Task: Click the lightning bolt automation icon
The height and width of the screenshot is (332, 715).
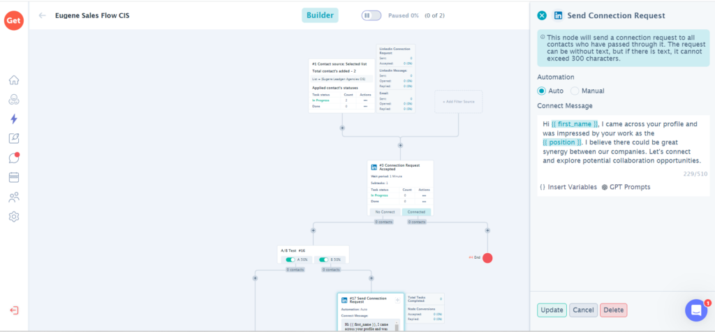Action: tap(14, 119)
